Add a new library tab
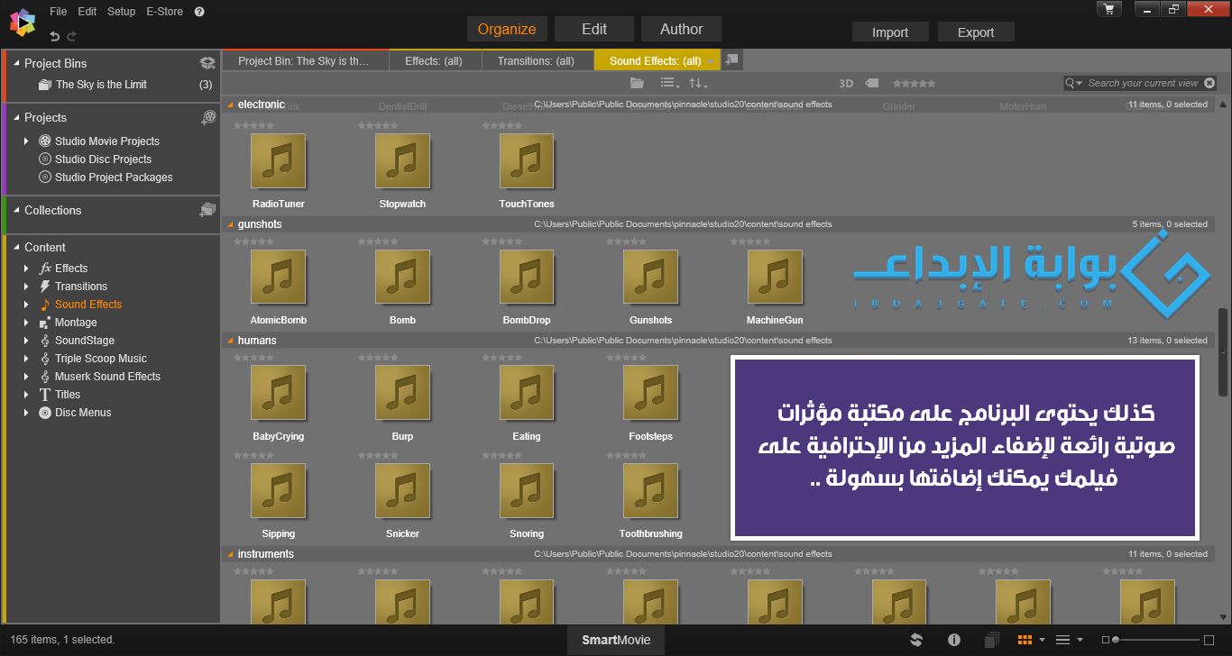This screenshot has height=656, width=1232. pos(731,59)
